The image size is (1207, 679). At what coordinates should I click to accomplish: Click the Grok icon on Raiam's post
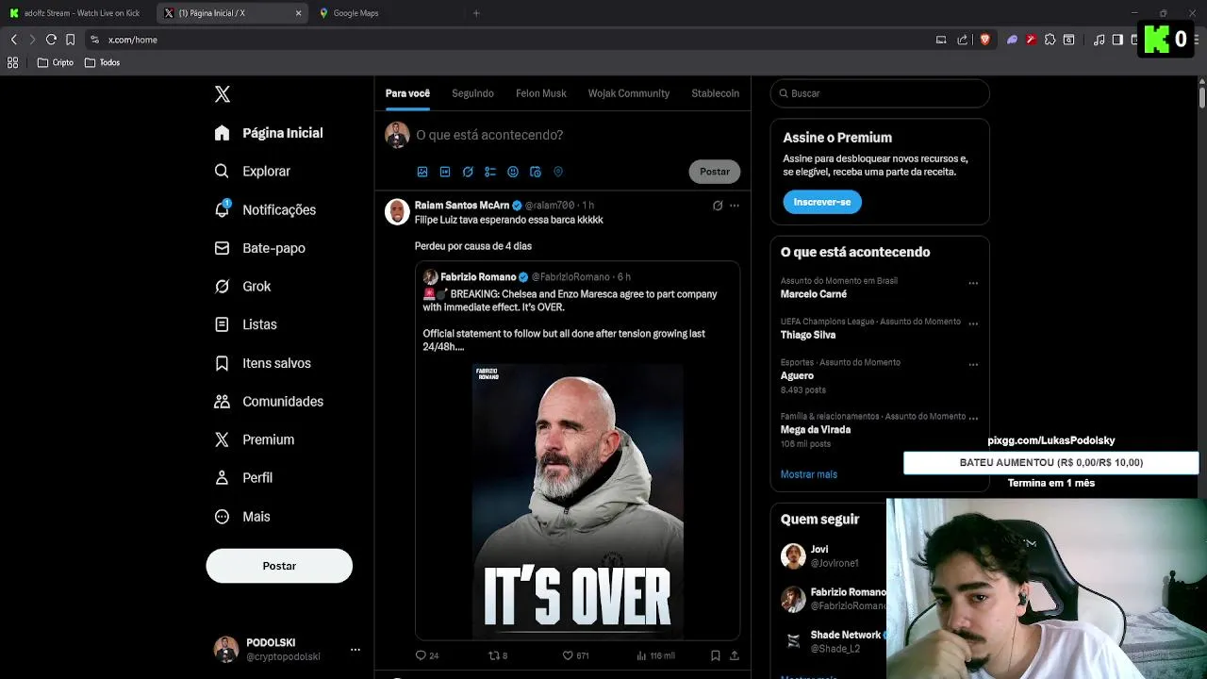click(x=718, y=206)
